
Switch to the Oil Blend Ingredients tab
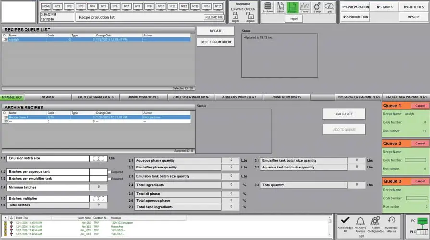[96, 97]
